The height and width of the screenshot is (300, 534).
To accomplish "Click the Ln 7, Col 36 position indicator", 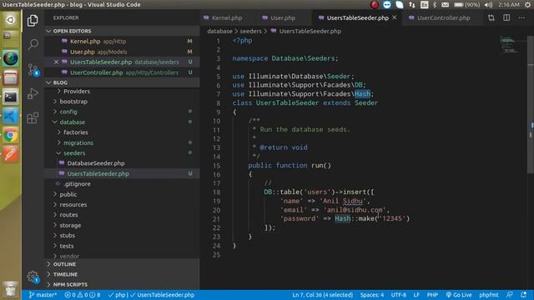I will click(x=323, y=294).
